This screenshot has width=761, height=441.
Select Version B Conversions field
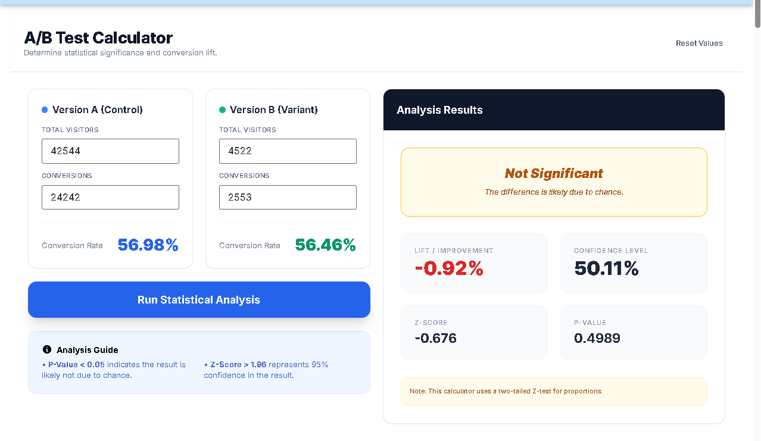pyautogui.click(x=288, y=197)
